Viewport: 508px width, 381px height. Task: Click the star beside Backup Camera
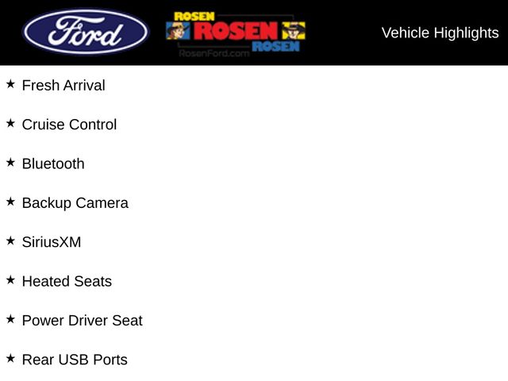(10, 202)
